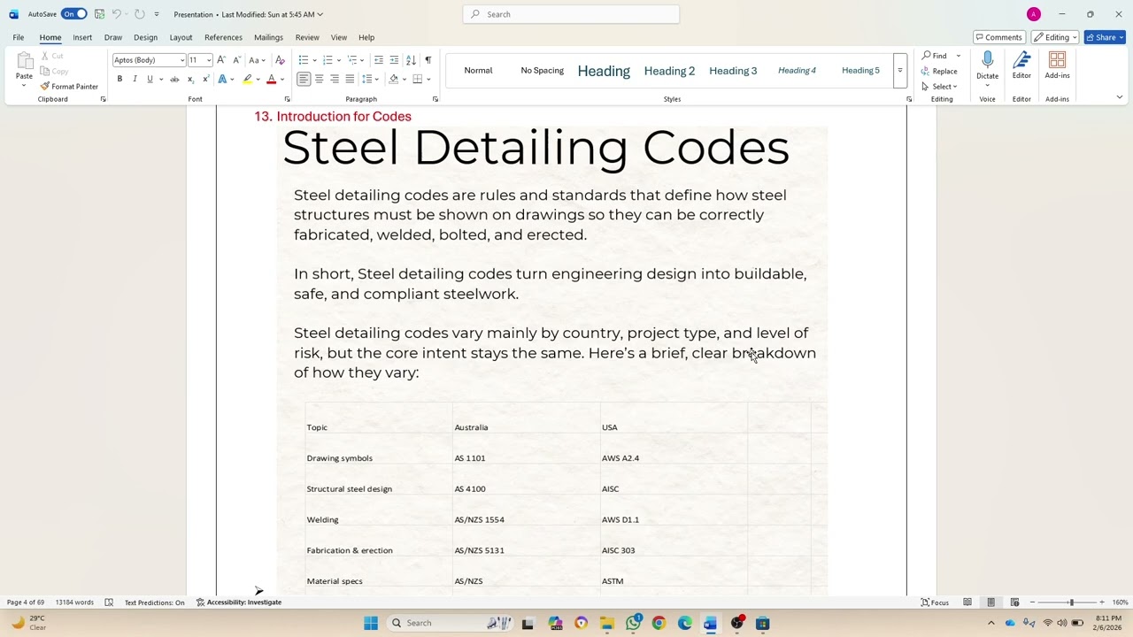Start Dictate microphone

(987, 60)
